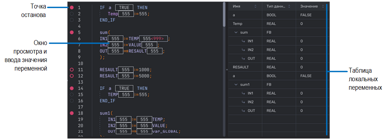Click the hollow breakpoint on line 11
Viewport: 387px width, 139px height.
click(x=72, y=70)
